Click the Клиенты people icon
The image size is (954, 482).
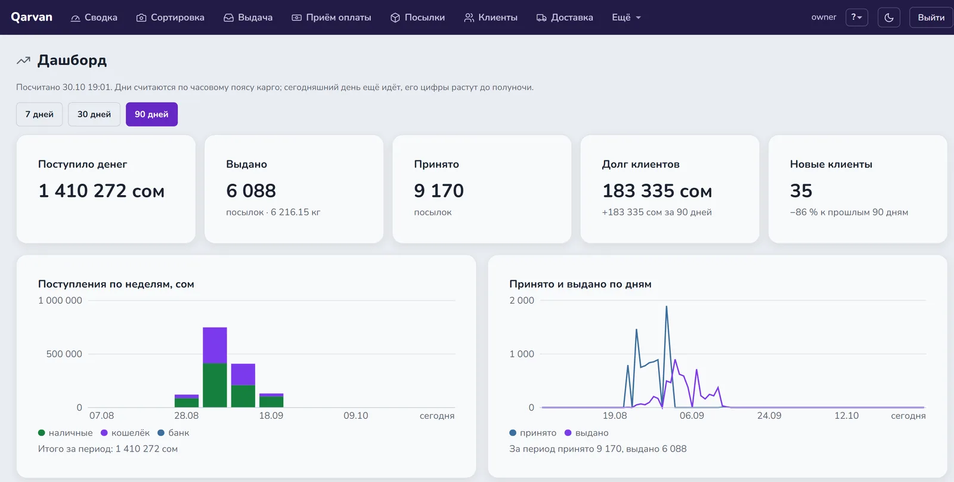point(469,18)
